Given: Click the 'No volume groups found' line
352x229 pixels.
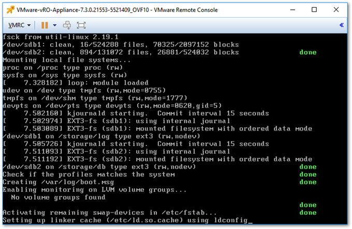Looking at the screenshot, I should 58,198.
